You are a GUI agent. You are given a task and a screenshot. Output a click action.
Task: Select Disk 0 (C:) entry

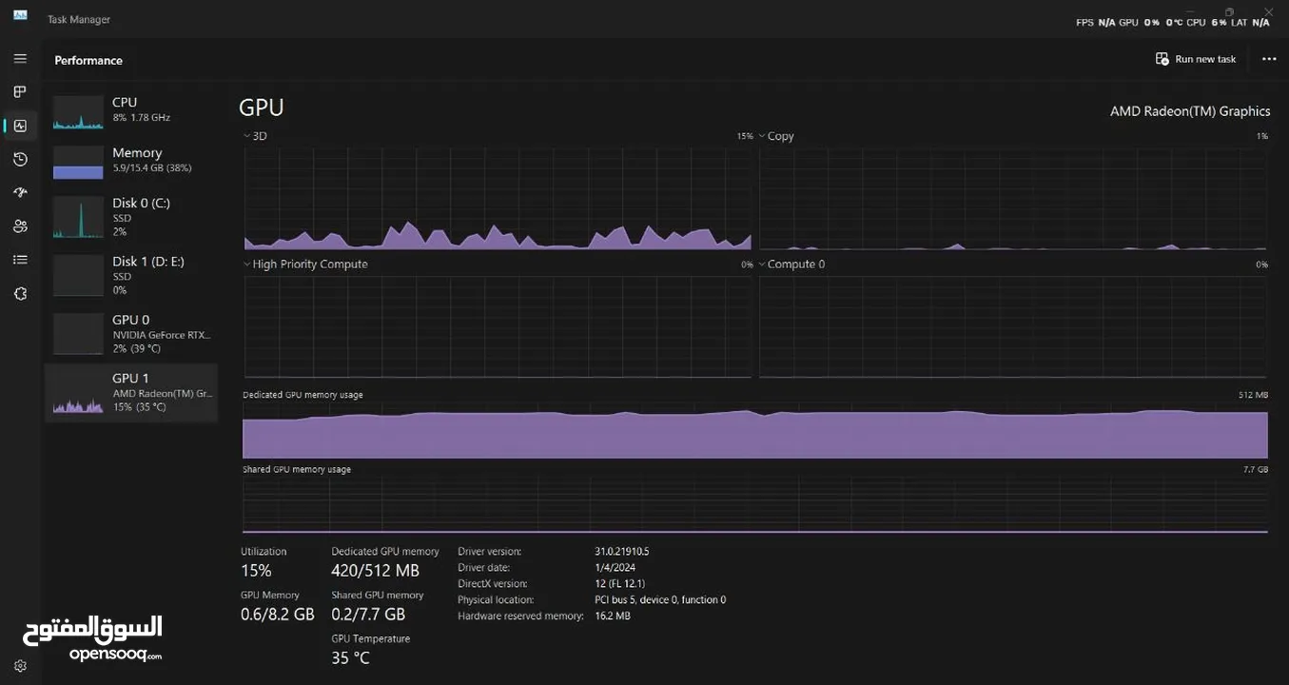click(131, 217)
